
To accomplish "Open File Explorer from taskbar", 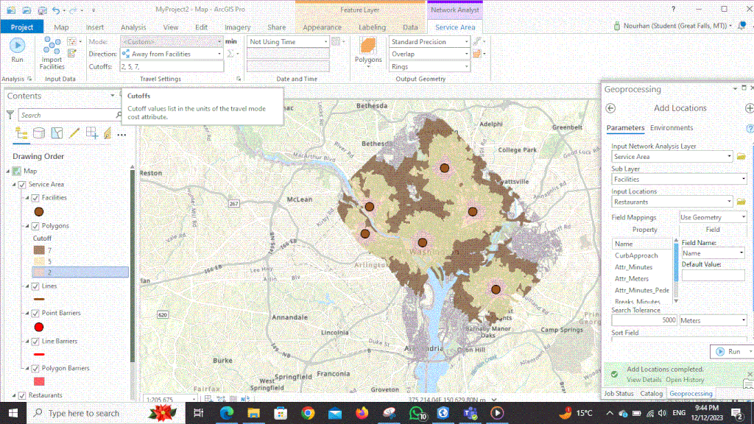I will tap(253, 413).
